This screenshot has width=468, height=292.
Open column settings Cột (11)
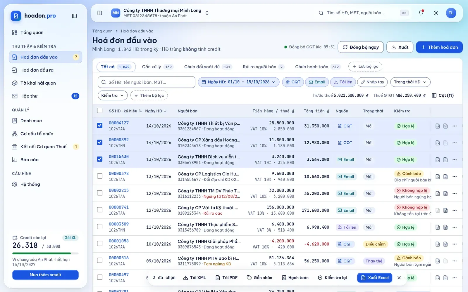pos(443,95)
